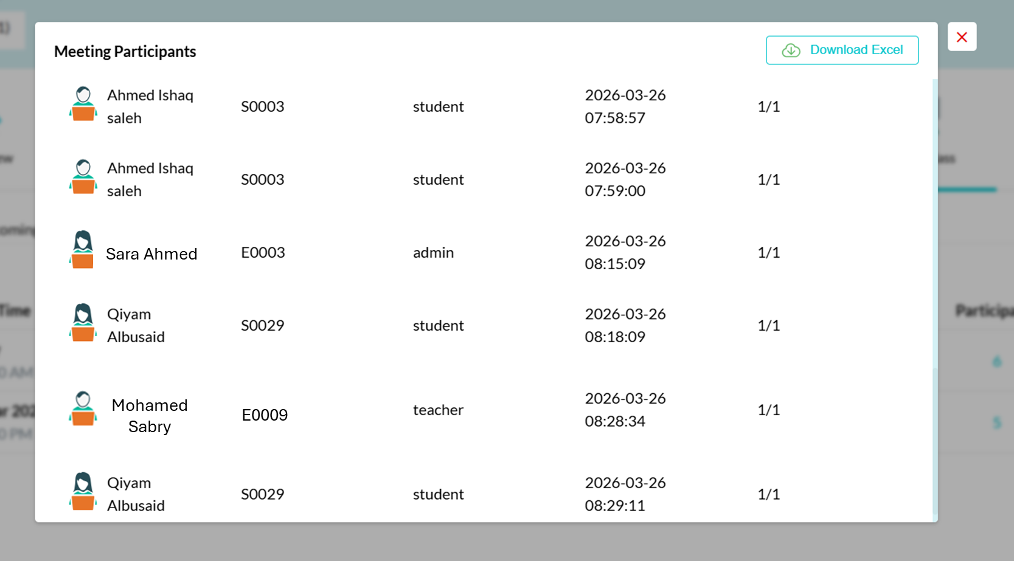Click Mohamed Sabry's avatar icon
1014x561 pixels.
(83, 408)
